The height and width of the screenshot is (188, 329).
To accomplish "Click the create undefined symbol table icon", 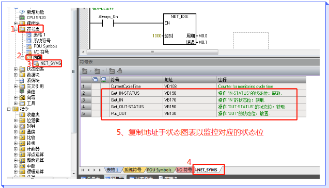I will tap(112, 71).
